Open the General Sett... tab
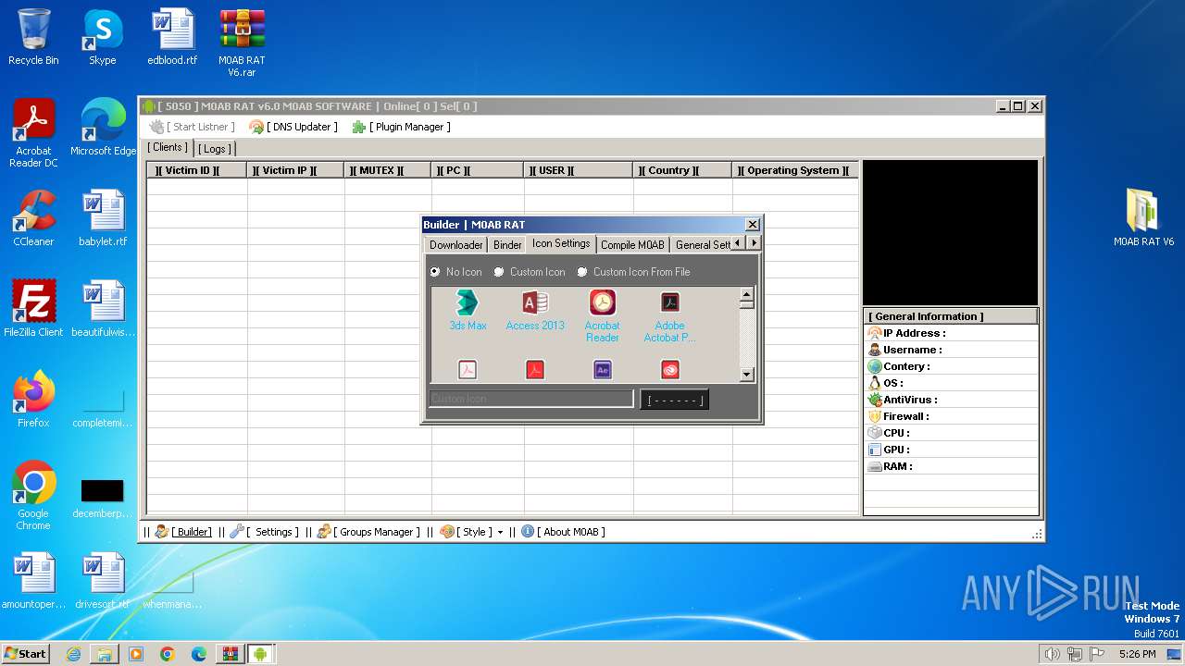This screenshot has width=1185, height=666. pos(702,244)
